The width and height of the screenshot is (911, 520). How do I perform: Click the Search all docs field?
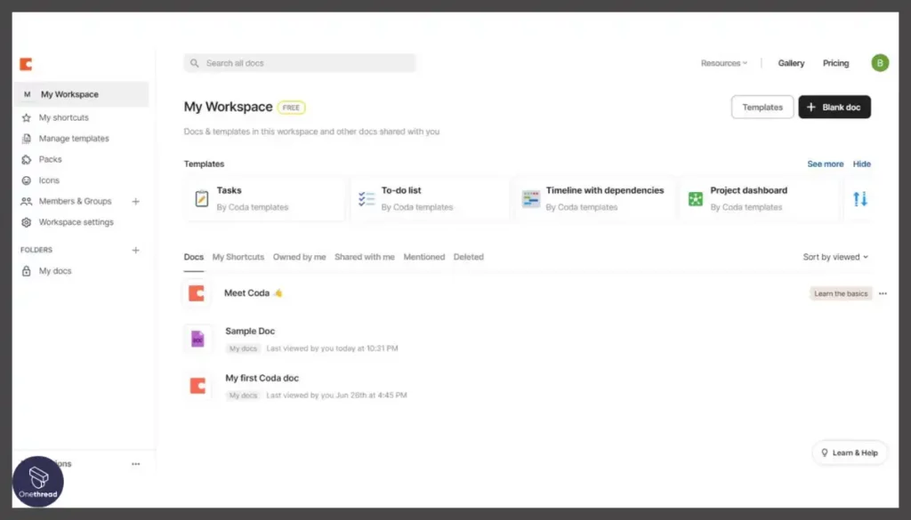coord(300,63)
